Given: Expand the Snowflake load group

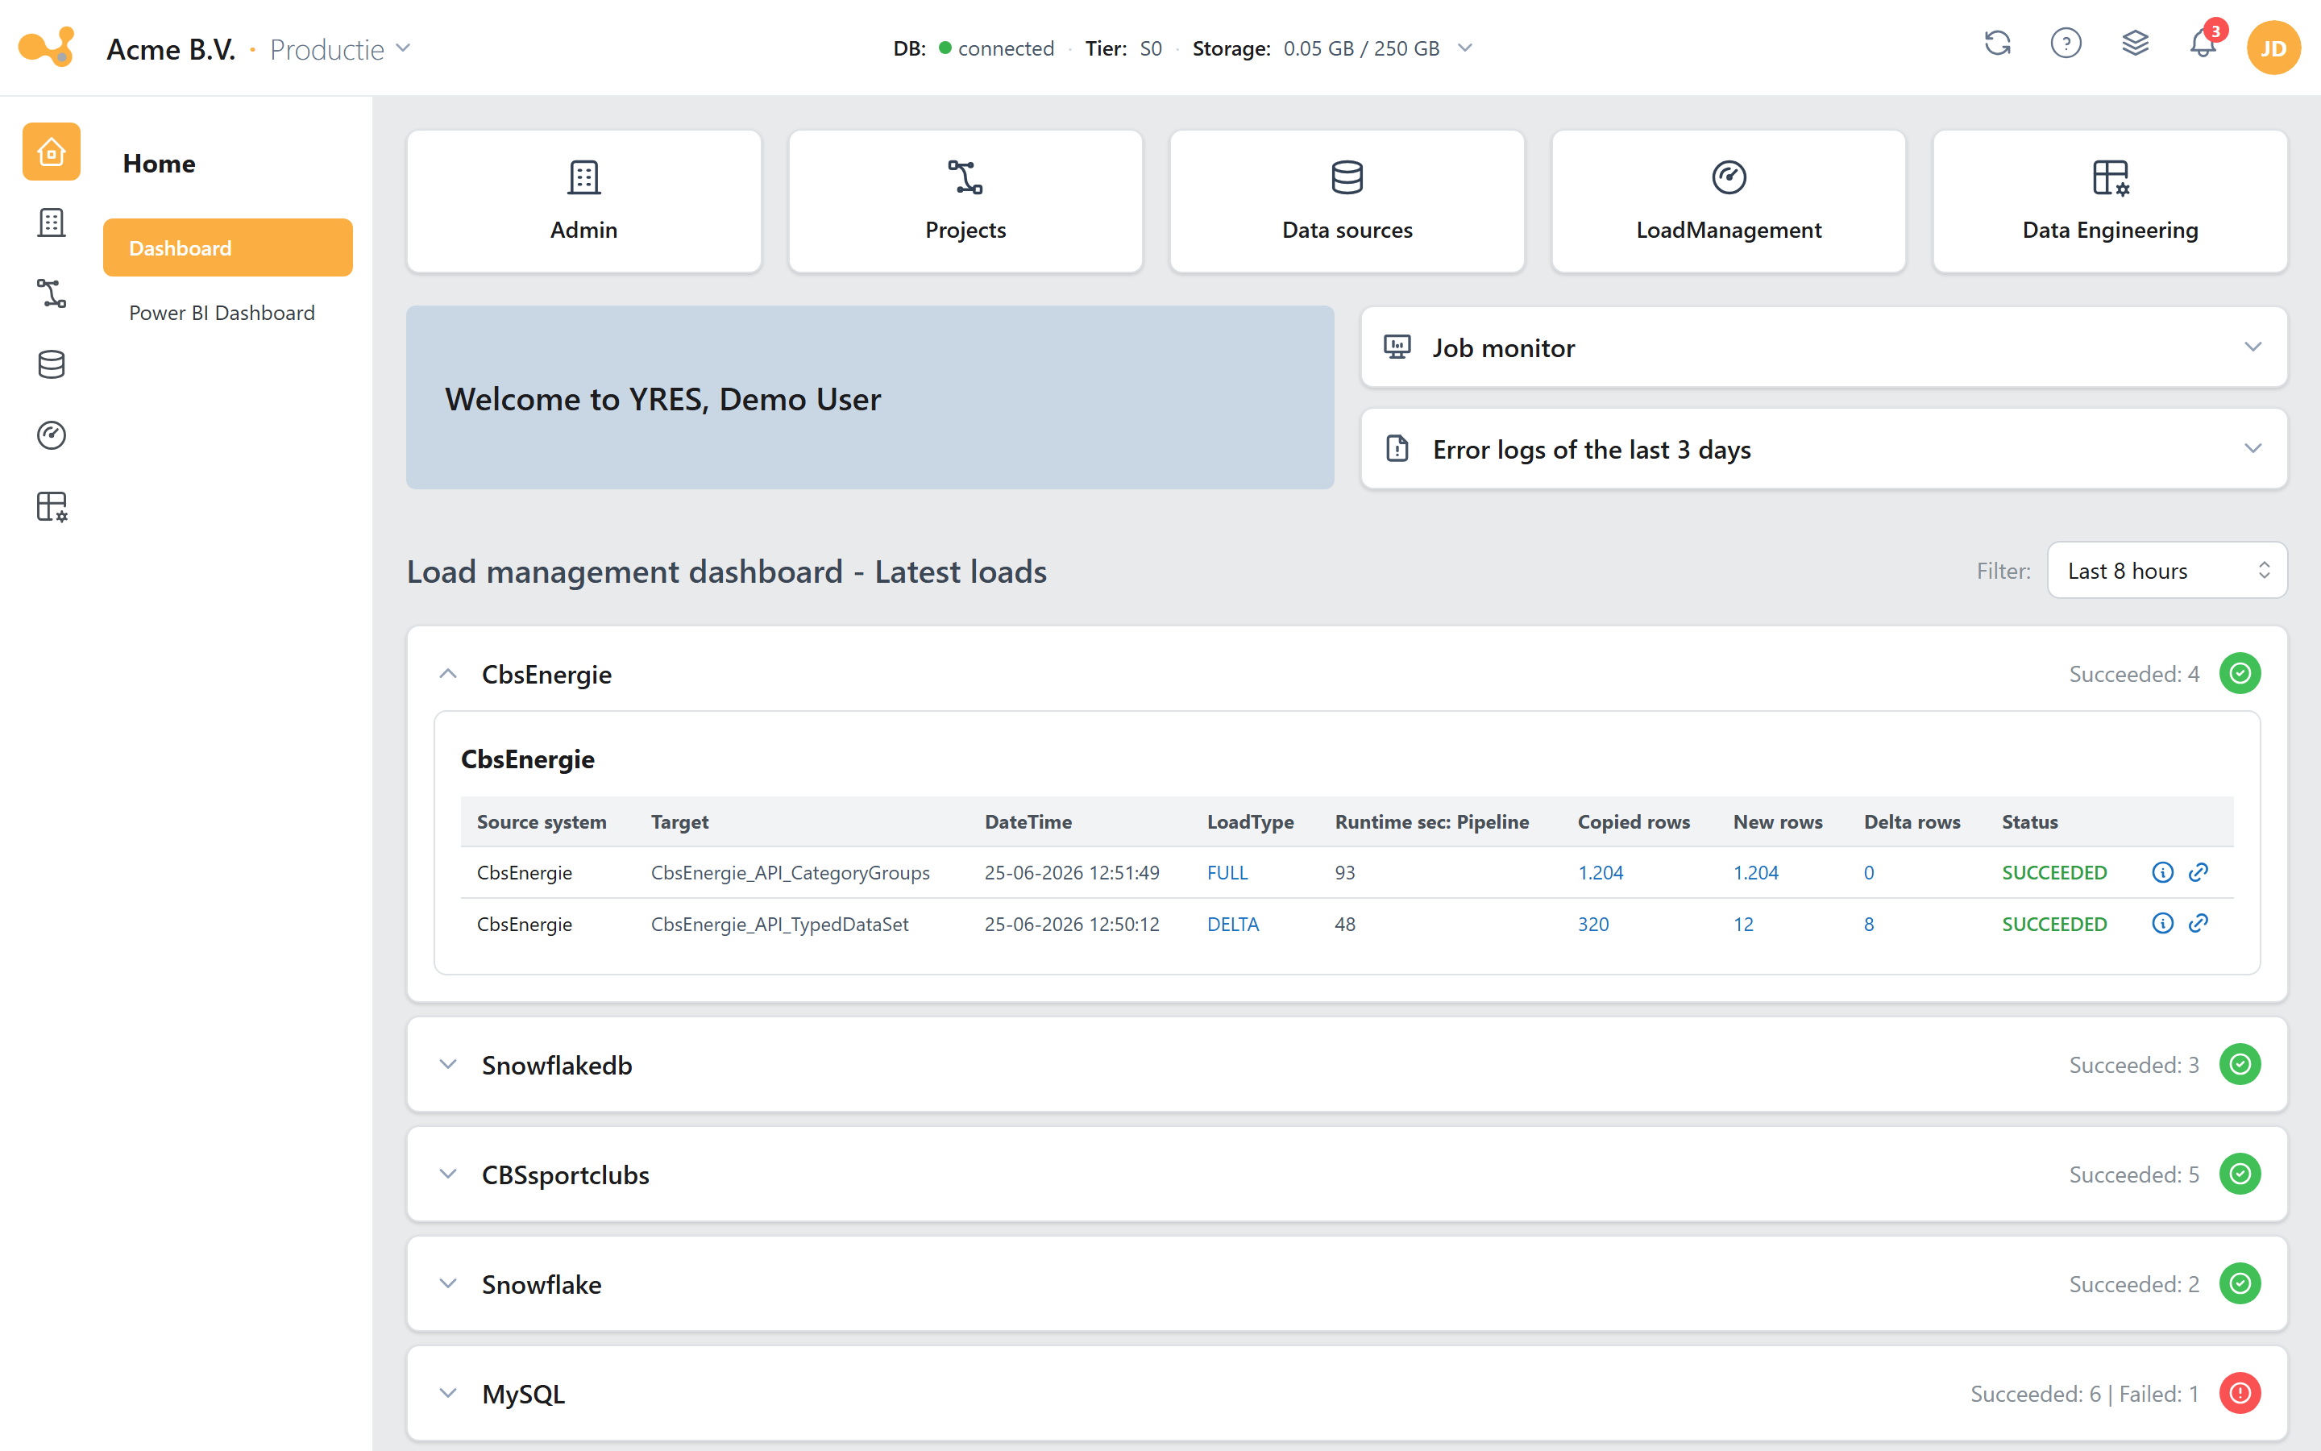Looking at the screenshot, I should coord(448,1284).
